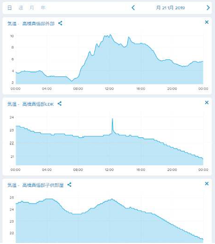The width and height of the screenshot is (215, 244).
Task: Switch to the 日 (day) view tab
Action: pos(10,8)
